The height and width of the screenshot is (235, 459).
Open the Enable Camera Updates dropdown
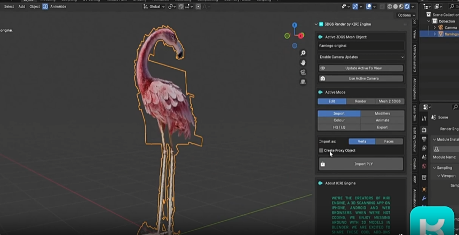(x=361, y=57)
